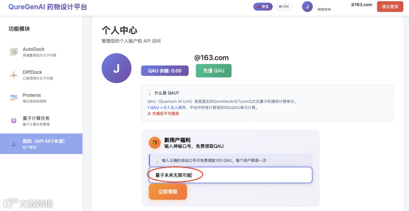Open 量子计算任务 module
Screen dimensions: 409x211
click(41, 121)
